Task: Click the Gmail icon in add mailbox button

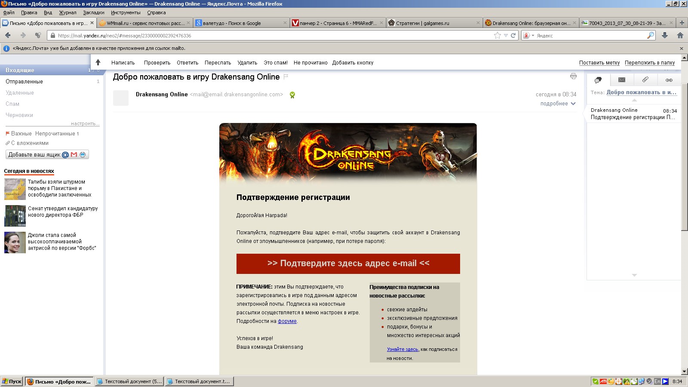Action: tap(74, 155)
